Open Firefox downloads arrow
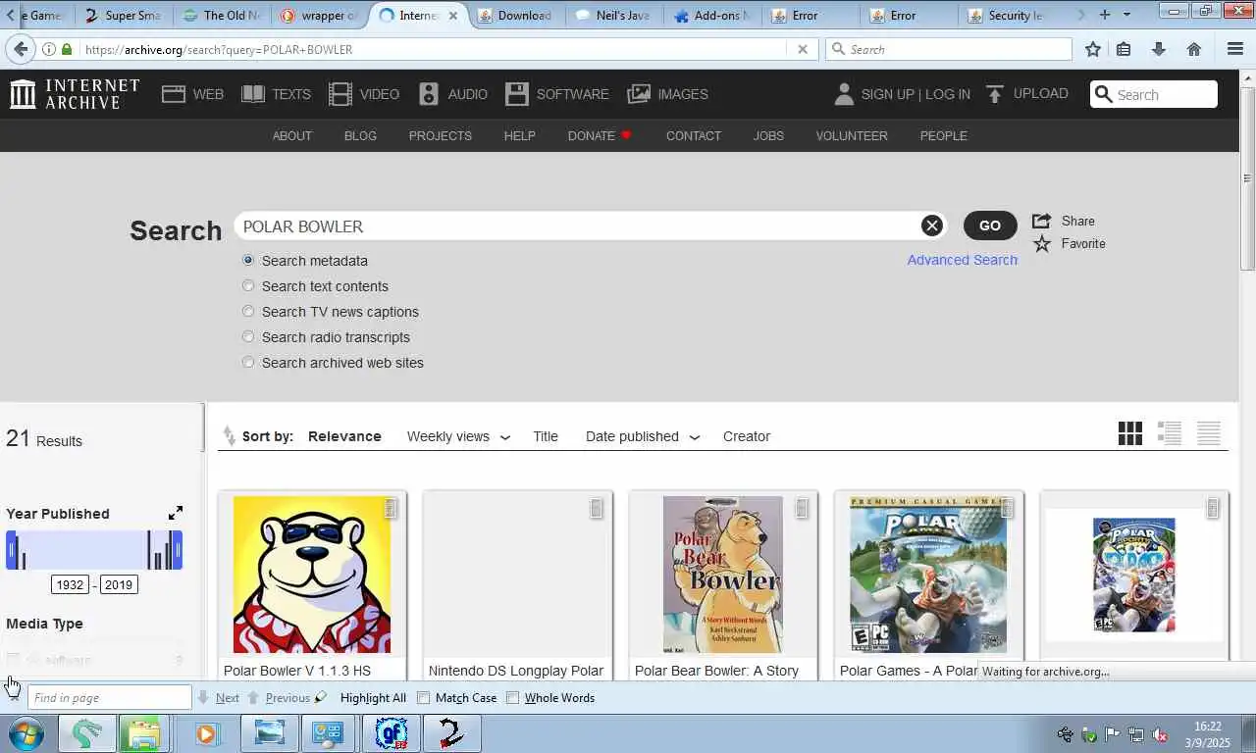 [x=1159, y=49]
